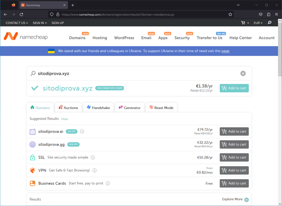Click the '50% OFF' badge on sitodiprova.gg

pyautogui.click(x=73, y=145)
